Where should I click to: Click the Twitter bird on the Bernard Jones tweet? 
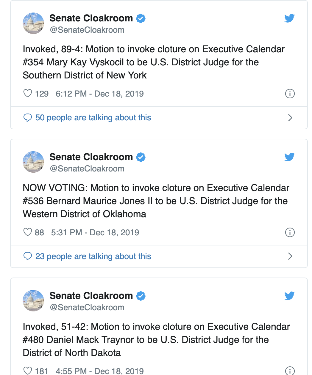coord(289,157)
